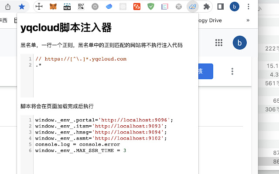
Task: Click the 黑名单 description text
Action: [102, 45]
